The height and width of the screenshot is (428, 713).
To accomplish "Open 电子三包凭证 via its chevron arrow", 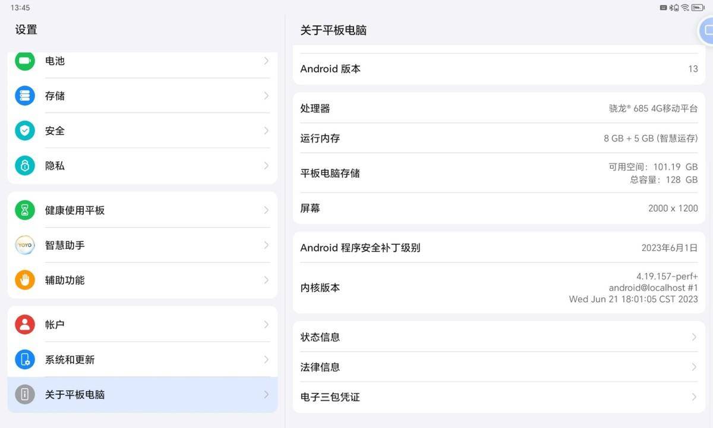I will tap(694, 396).
